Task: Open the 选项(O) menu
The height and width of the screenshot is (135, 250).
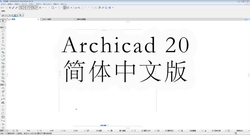Action: (x=39, y=4)
